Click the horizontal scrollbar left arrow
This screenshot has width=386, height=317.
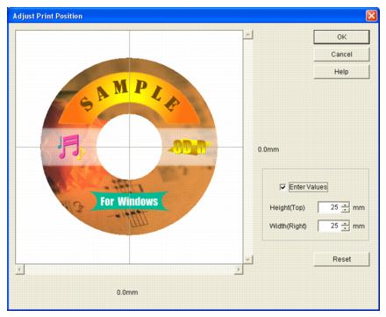(19, 270)
